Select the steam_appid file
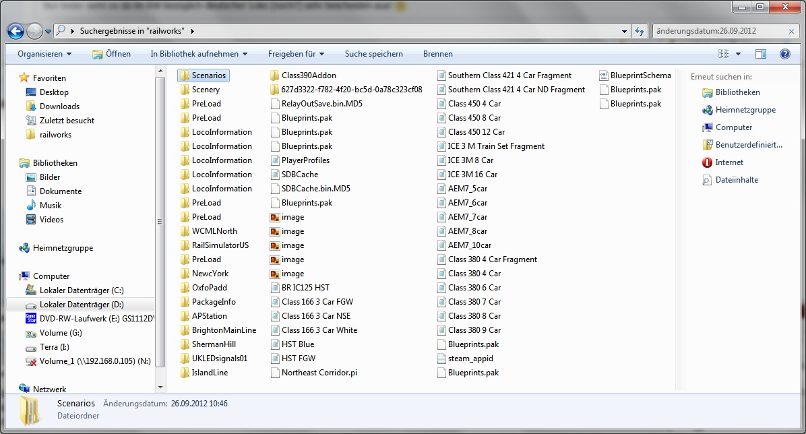 click(x=465, y=359)
